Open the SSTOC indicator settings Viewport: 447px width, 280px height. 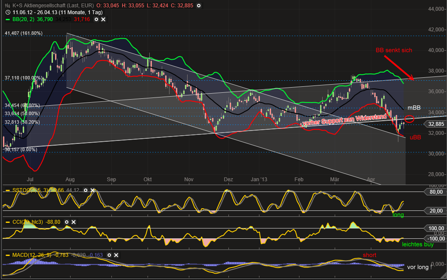tap(86, 190)
